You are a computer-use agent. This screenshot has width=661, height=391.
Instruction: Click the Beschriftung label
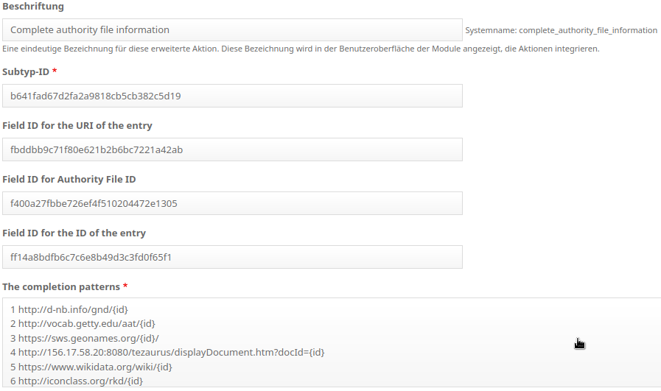[33, 7]
